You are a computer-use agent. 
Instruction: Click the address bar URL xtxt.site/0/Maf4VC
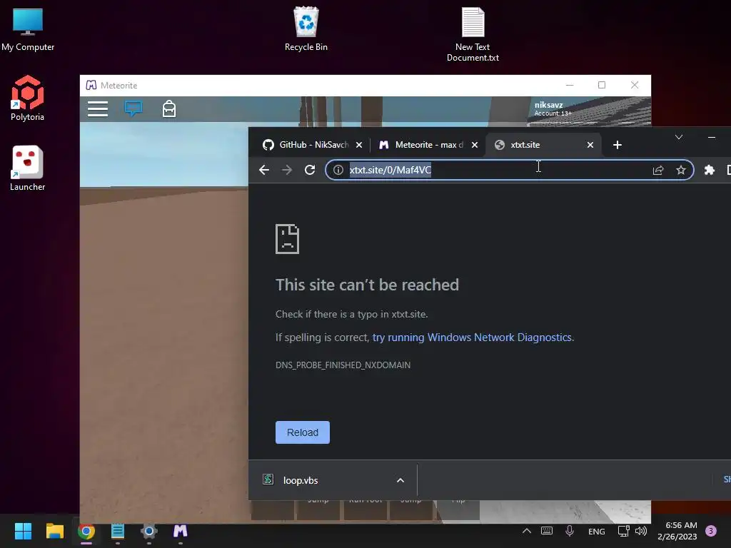(x=390, y=170)
